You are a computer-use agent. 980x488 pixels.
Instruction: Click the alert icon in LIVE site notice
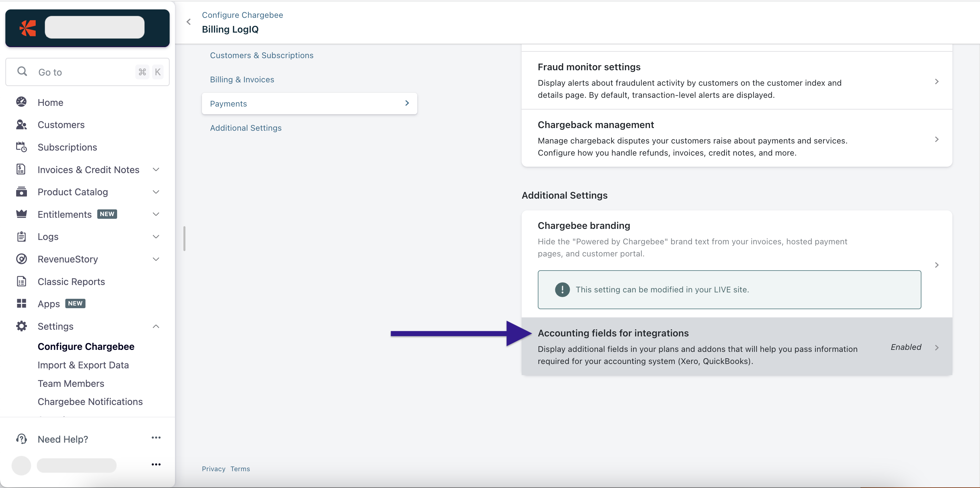562,290
